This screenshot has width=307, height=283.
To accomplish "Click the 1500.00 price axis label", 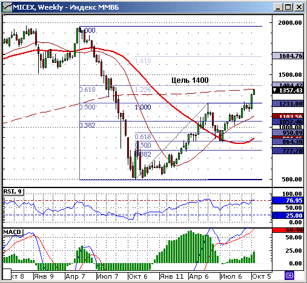I will click(290, 75).
